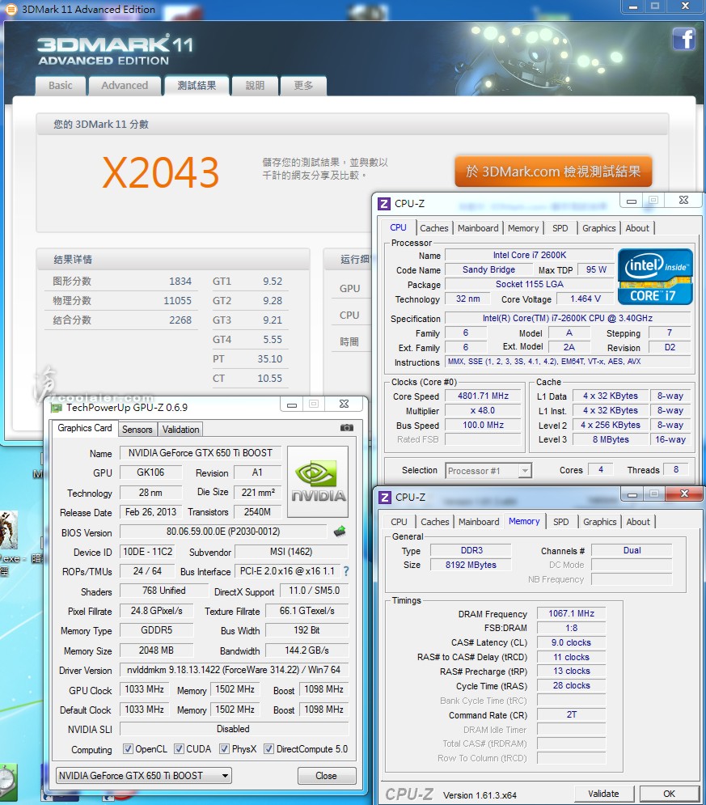This screenshot has width=706, height=805.
Task: Toggle the CUDA checkbox
Action: point(179,749)
